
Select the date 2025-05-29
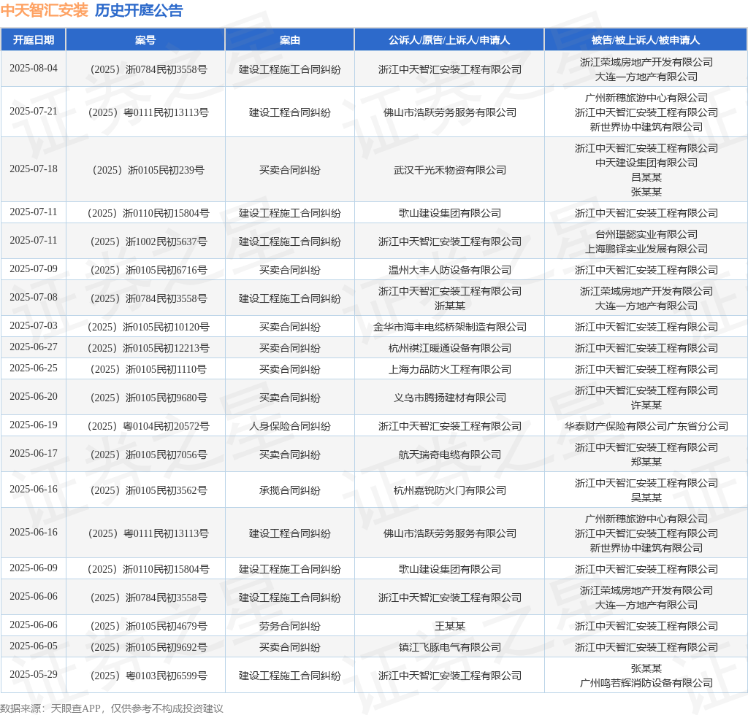[34, 675]
